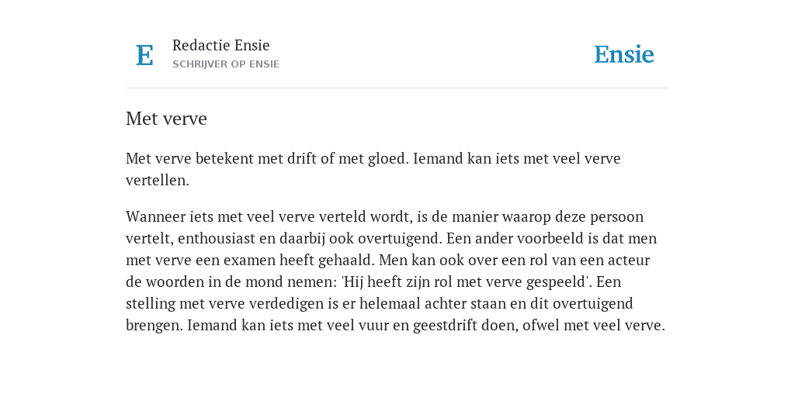Open the Ensie logo link
The width and height of the screenshot is (795, 397).
coord(624,54)
